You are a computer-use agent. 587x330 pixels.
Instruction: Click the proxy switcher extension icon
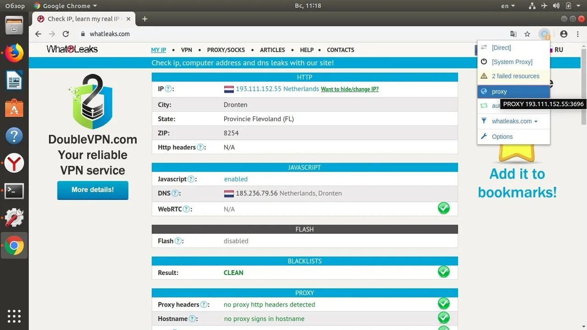click(x=544, y=34)
